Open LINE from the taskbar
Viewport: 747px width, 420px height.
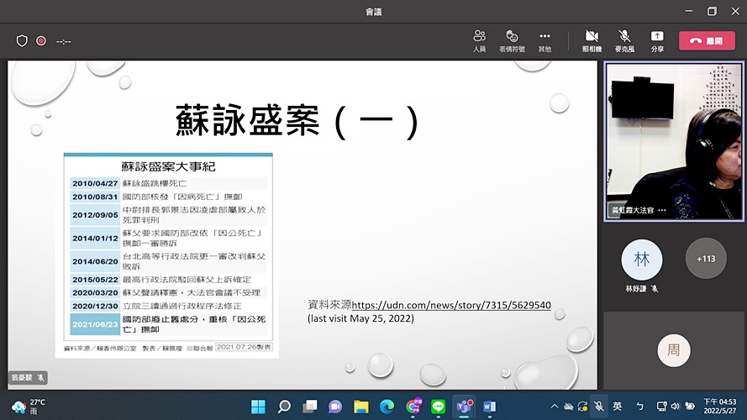coord(438,407)
